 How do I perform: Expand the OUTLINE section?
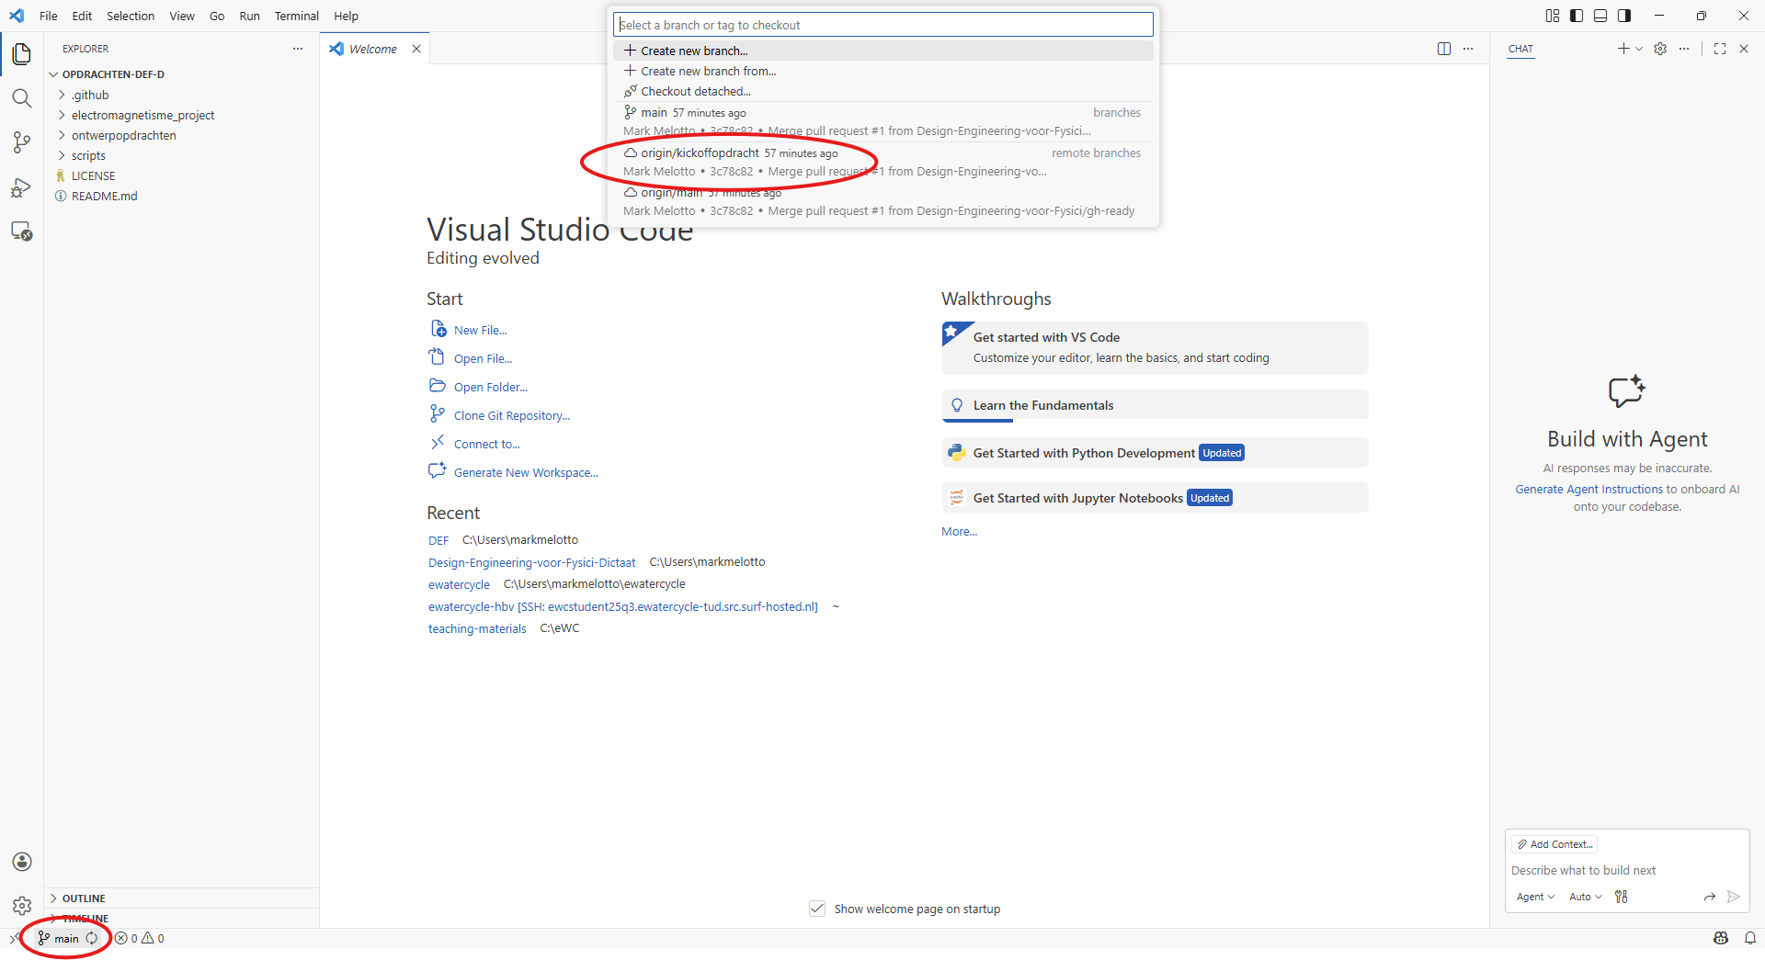[182, 898]
